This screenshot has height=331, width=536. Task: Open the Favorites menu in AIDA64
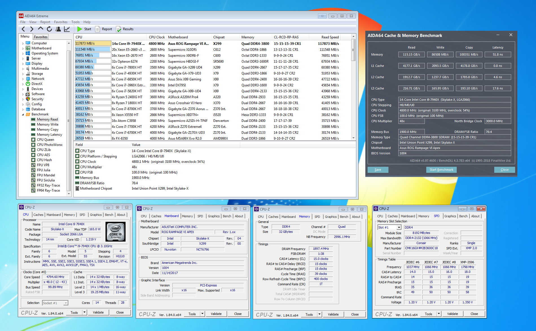click(x=61, y=22)
